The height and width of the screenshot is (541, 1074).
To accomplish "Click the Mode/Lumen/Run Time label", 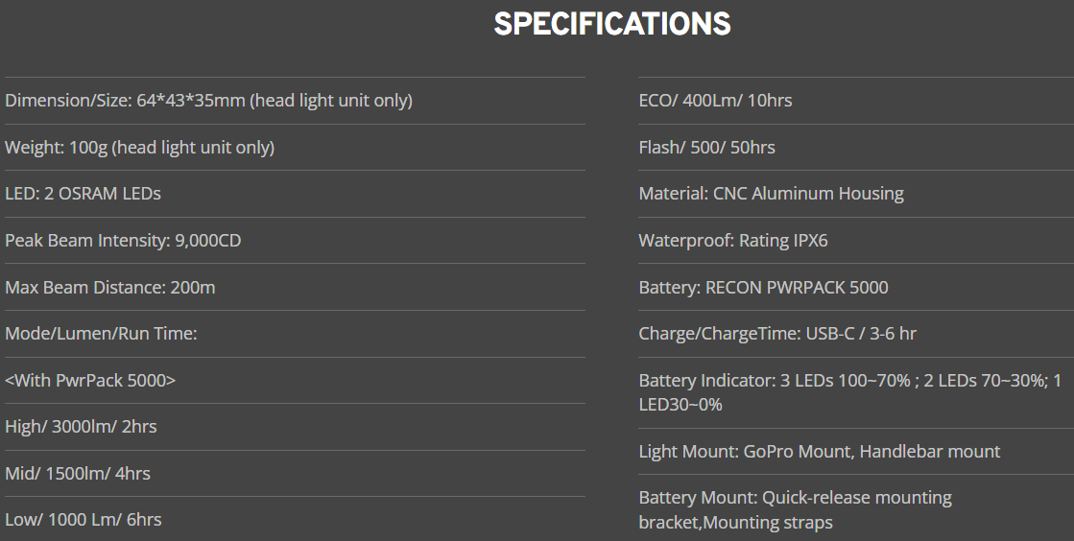I will [x=101, y=334].
